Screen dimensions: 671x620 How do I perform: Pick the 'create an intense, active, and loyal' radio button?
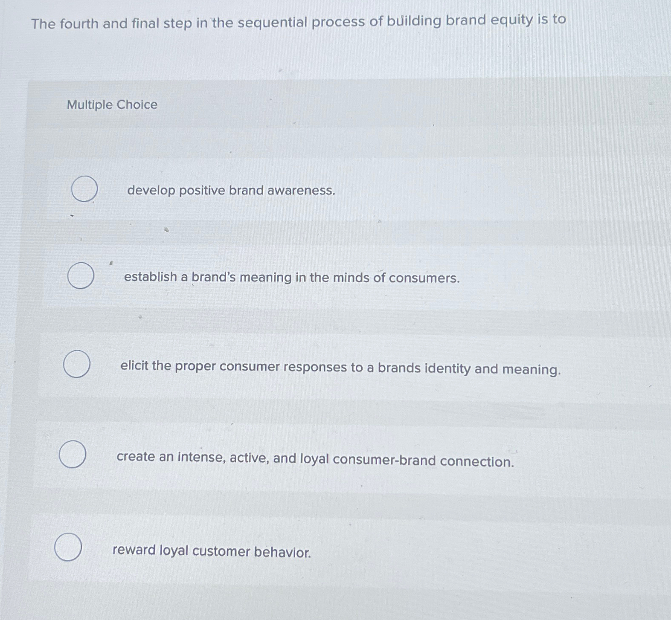(x=73, y=454)
